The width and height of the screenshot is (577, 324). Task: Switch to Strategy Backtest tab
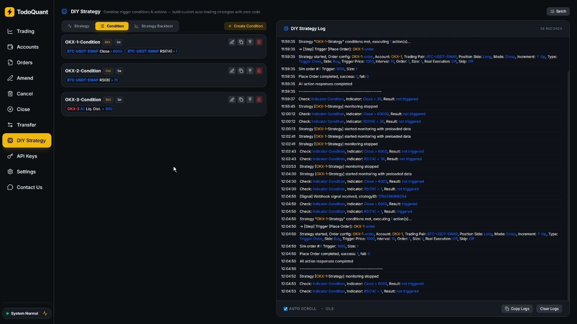(x=154, y=26)
